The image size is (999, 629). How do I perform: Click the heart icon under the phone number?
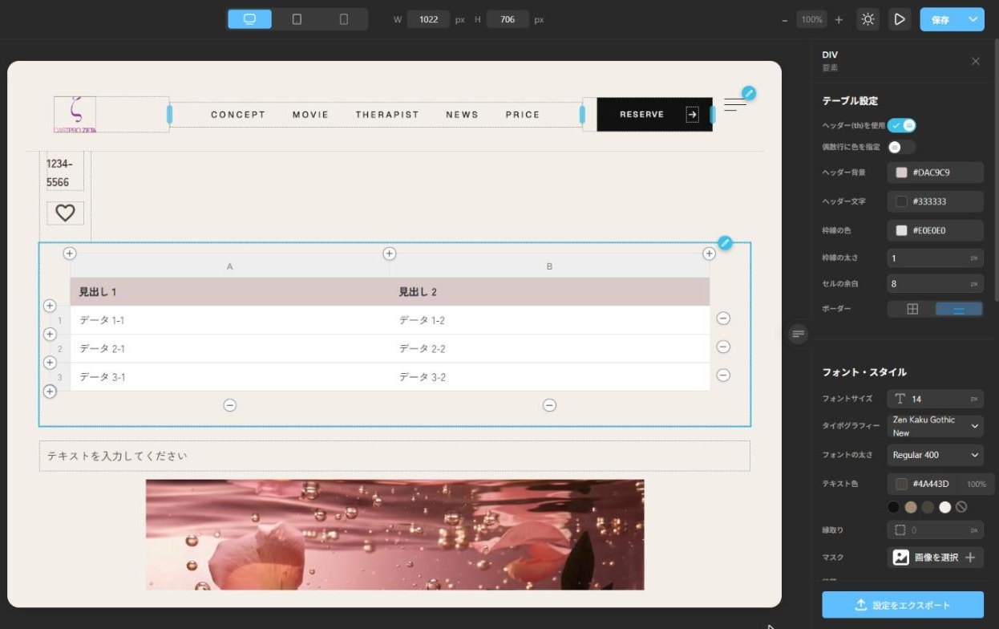coord(65,213)
